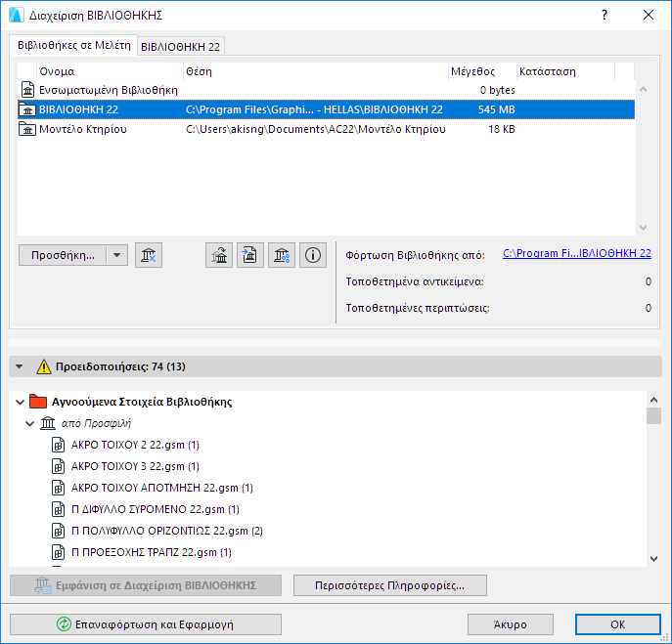This screenshot has width=672, height=644.
Task: Click the library list scroll down arrow
Action: click(643, 228)
